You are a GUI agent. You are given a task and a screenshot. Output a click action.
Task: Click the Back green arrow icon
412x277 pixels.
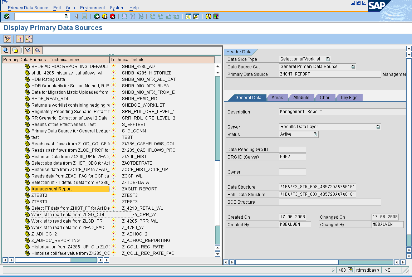pyautogui.click(x=97, y=16)
